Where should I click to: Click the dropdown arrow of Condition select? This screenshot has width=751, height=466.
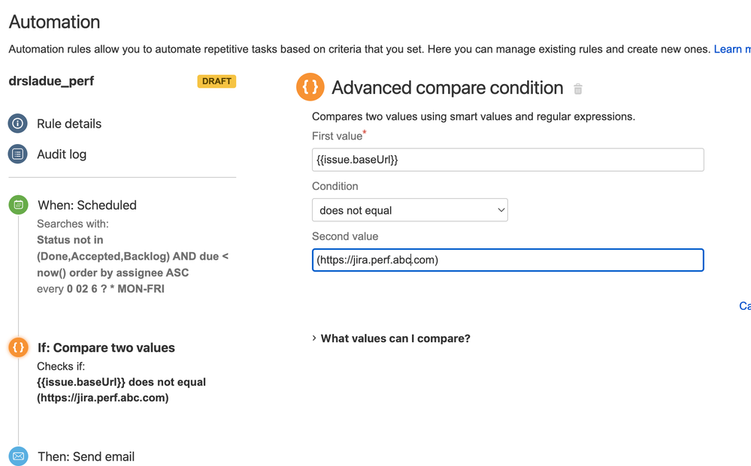click(x=501, y=210)
